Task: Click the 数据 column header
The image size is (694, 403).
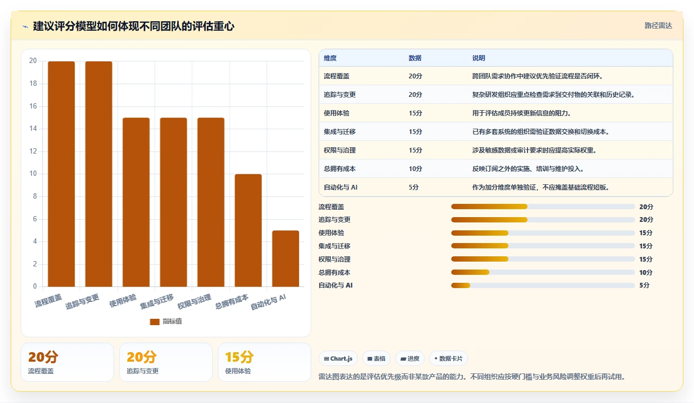Action: tap(415, 58)
